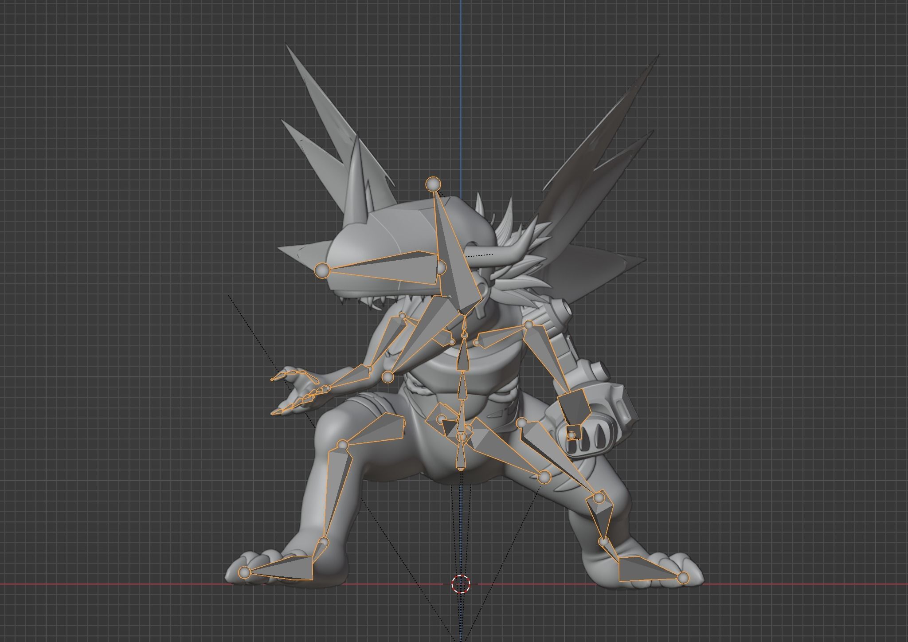
Task: Click the 3D cursor at the world origin
Action: coord(461,584)
